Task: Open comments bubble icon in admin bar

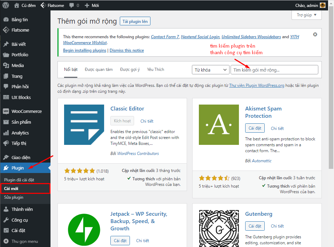Action: point(72,5)
